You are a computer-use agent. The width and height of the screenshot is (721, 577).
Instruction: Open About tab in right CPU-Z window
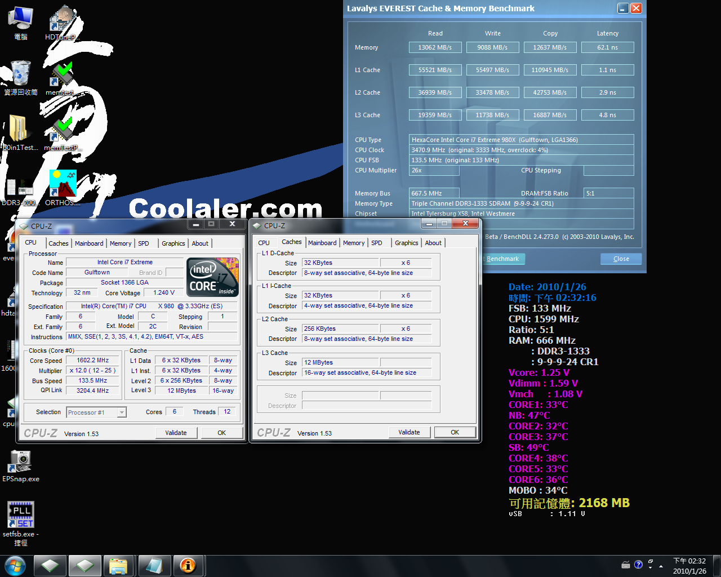click(x=433, y=243)
